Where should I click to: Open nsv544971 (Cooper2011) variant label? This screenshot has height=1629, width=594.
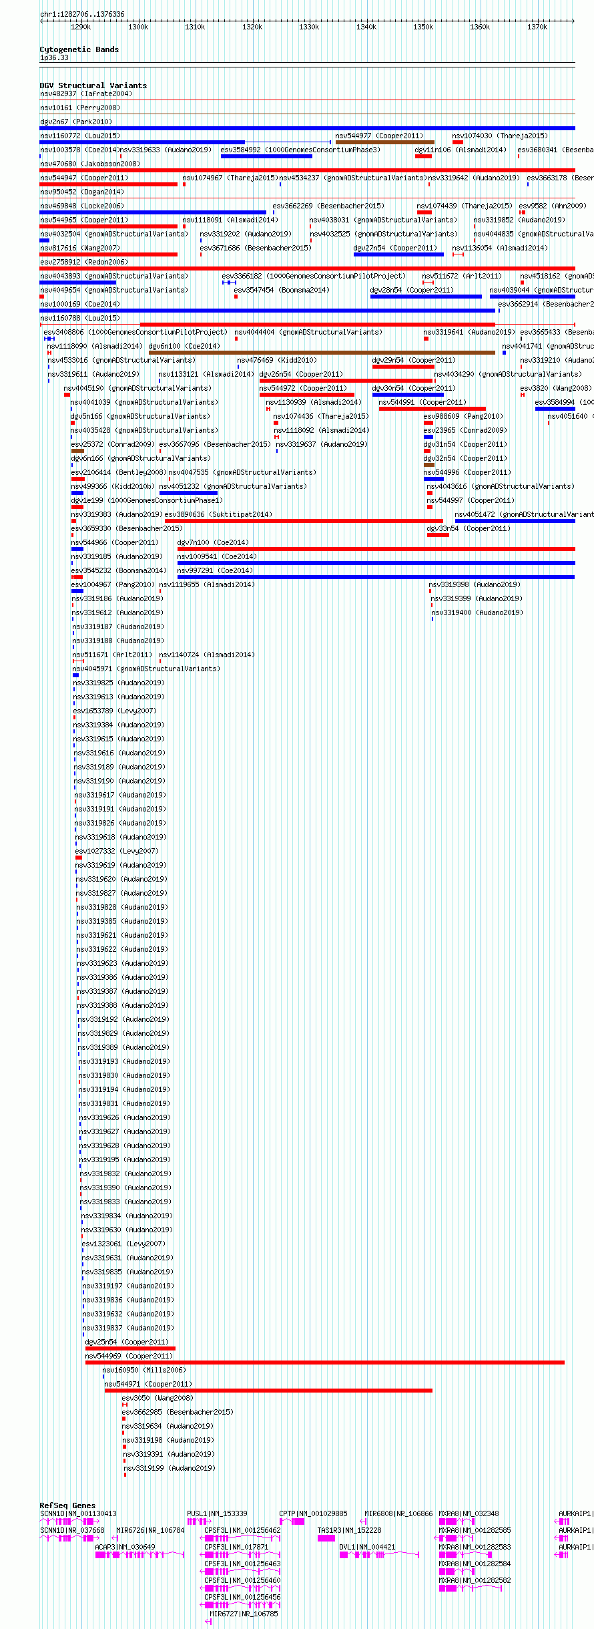click(x=148, y=1385)
